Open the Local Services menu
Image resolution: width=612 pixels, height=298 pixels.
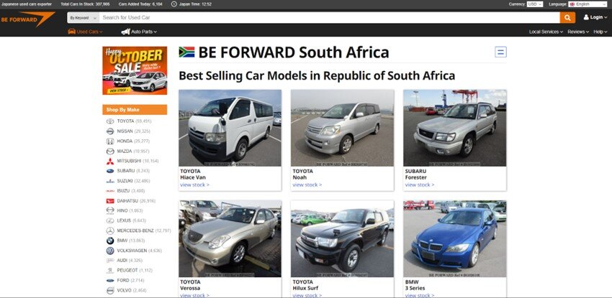(x=546, y=32)
